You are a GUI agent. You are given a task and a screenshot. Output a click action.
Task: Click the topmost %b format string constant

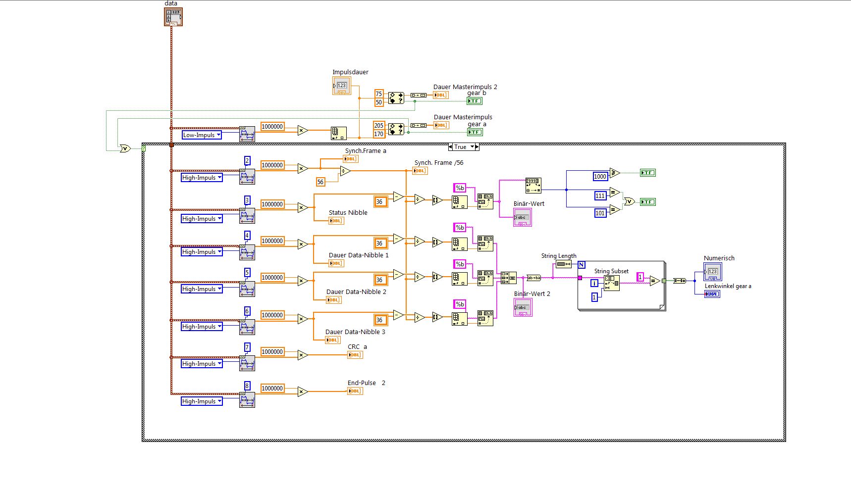click(x=460, y=188)
